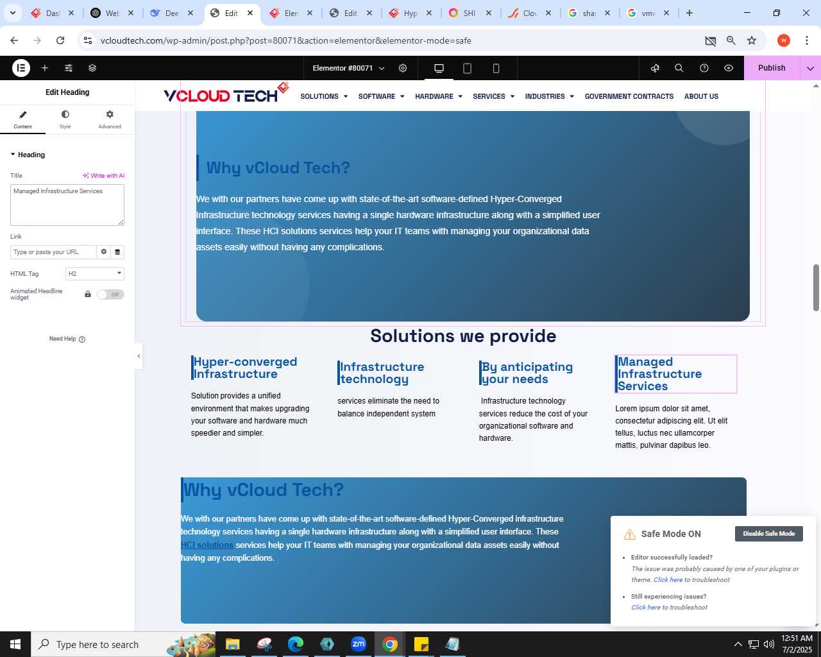Open What's New megaphone icon

point(655,68)
